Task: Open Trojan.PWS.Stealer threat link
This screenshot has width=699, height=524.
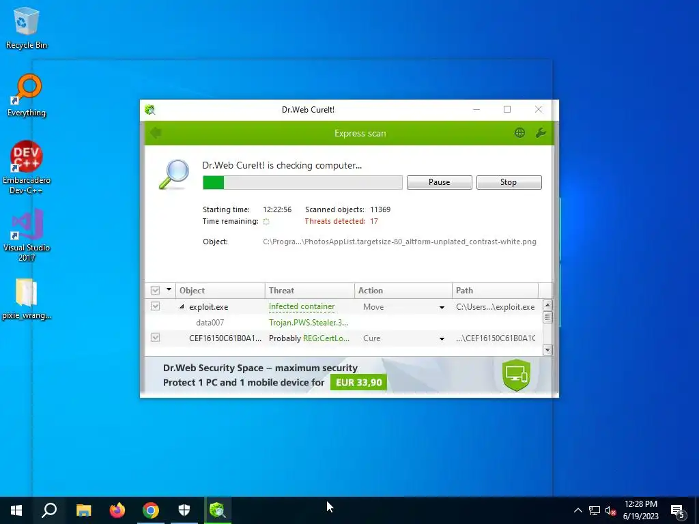Action: pyautogui.click(x=309, y=323)
